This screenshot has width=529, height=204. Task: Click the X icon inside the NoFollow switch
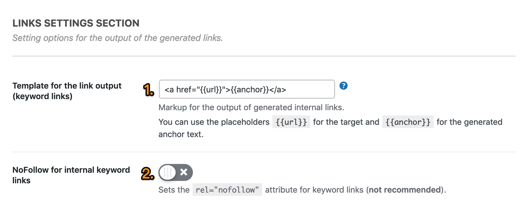[184, 172]
